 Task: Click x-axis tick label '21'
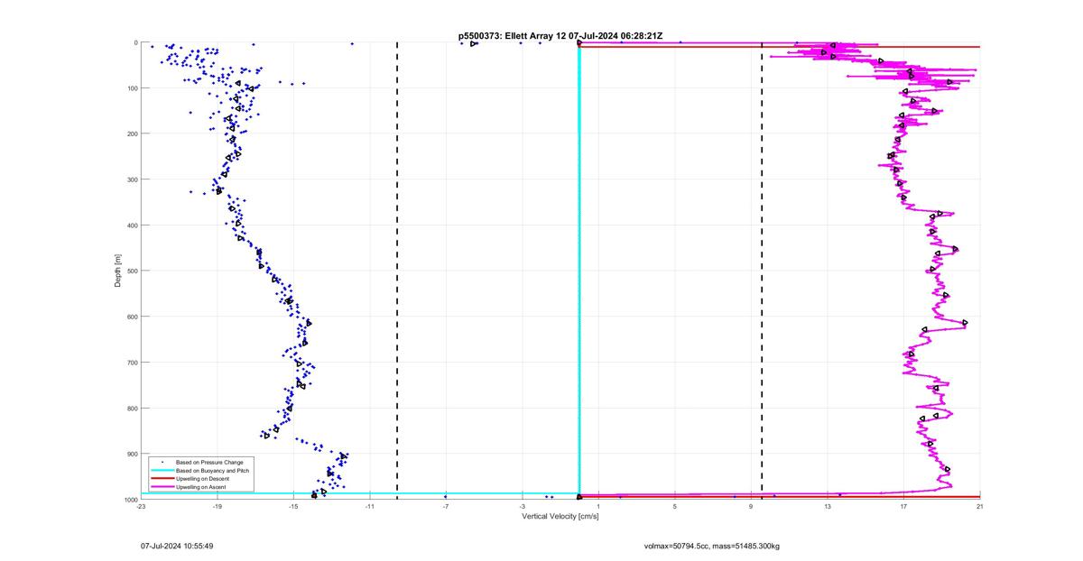pyautogui.click(x=979, y=507)
